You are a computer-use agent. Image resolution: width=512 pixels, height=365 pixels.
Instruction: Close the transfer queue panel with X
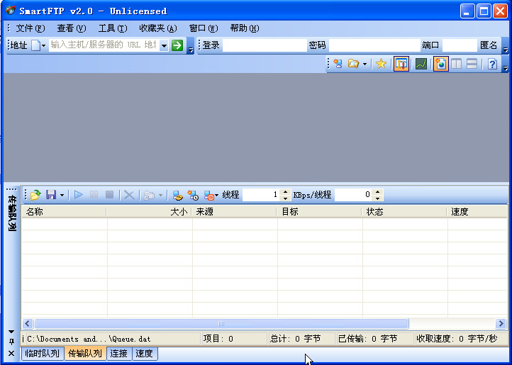click(11, 353)
